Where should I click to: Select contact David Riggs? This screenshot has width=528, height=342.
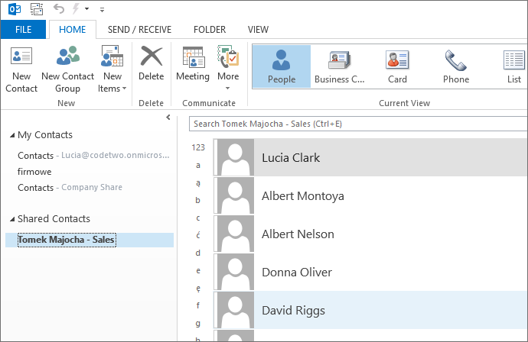coord(370,310)
